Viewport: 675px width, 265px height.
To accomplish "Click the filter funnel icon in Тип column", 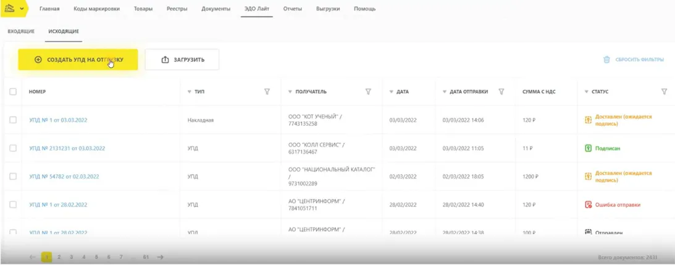I will [x=267, y=92].
